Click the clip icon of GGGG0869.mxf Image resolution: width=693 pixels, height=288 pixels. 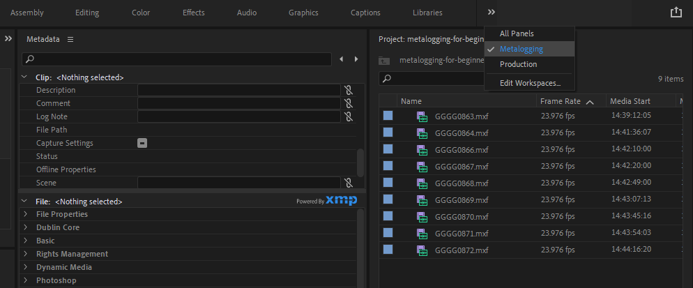click(x=422, y=200)
